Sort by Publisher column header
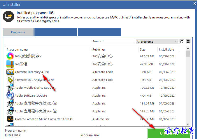197x139 pixels. [98, 50]
